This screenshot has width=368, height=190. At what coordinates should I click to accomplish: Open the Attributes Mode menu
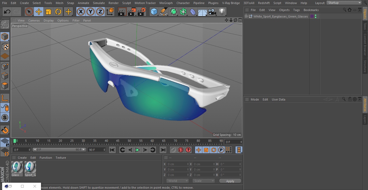(255, 99)
